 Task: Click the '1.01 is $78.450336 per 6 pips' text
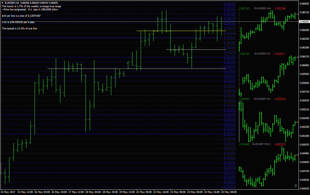pyautogui.click(x=18, y=22)
